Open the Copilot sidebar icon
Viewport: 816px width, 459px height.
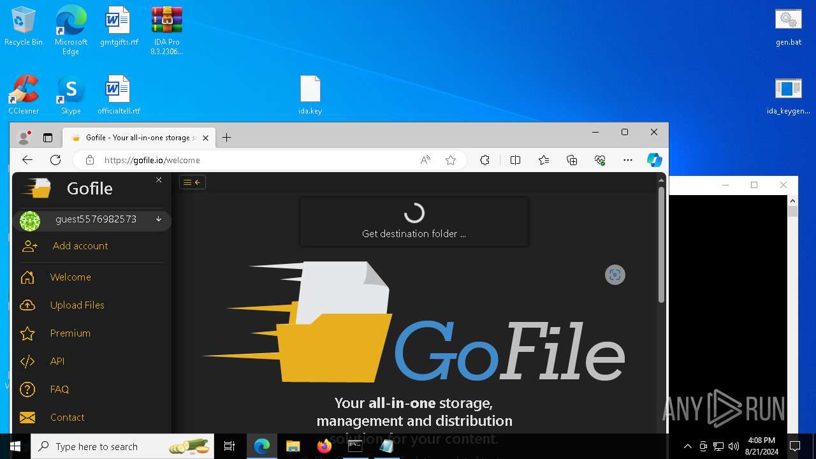coord(655,160)
